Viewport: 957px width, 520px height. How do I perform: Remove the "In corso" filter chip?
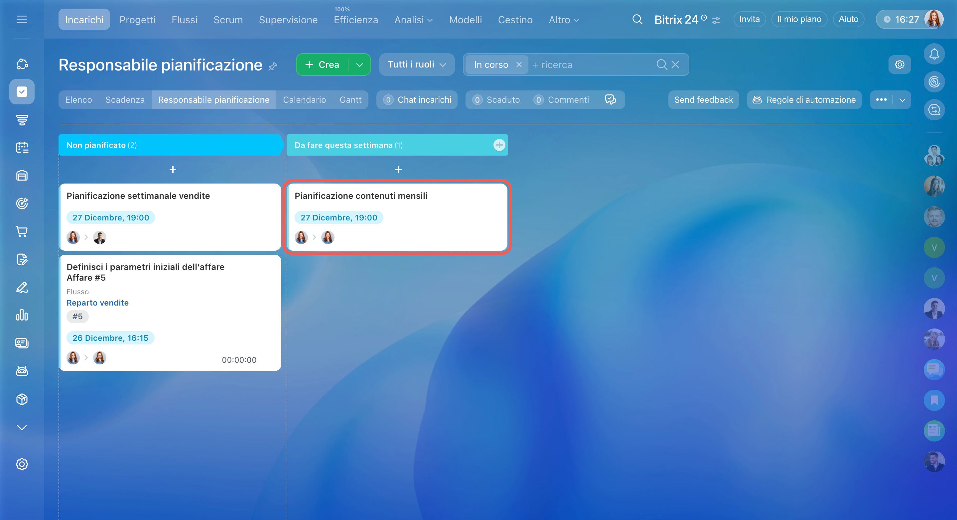519,65
